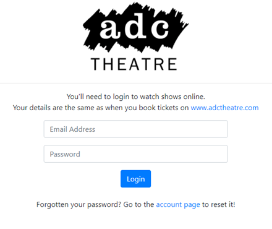Click the letter 'a' in the adc logo
Viewport: 272px width, 229px height.
[109, 29]
